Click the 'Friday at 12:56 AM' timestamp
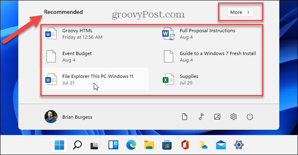 click(x=82, y=37)
